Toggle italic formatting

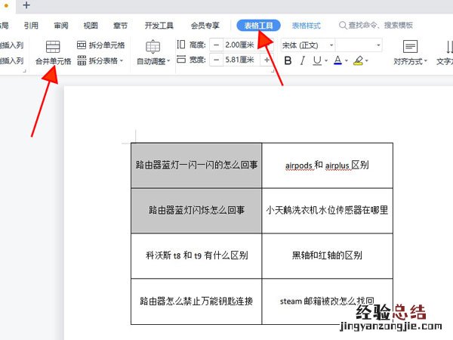302,60
